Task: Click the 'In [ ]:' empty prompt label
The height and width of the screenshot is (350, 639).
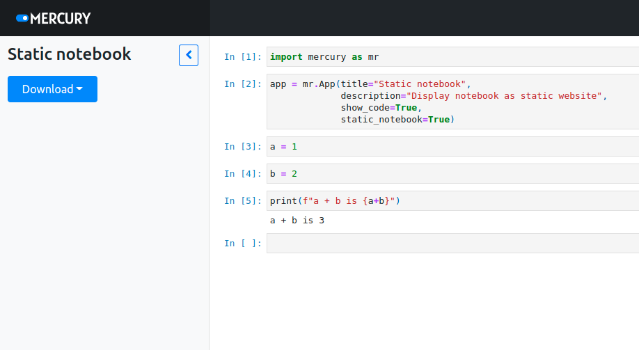Action: tap(242, 244)
